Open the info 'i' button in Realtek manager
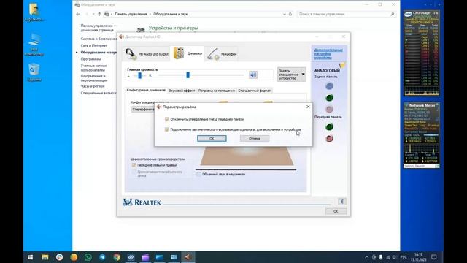467x263 pixels. (342, 202)
